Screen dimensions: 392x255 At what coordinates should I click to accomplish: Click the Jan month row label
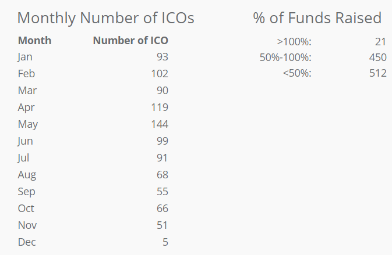coord(25,57)
